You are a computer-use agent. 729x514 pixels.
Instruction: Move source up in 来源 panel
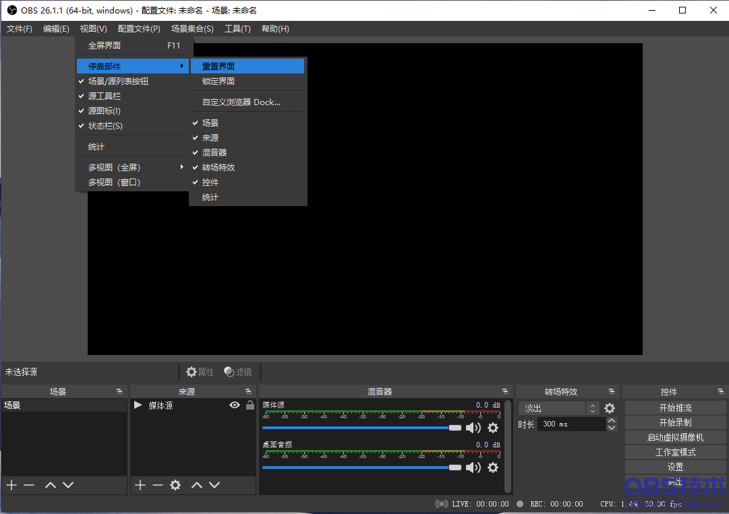pyautogui.click(x=197, y=485)
